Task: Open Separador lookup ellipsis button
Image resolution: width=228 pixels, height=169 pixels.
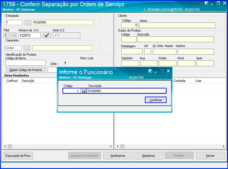Action: point(27,48)
